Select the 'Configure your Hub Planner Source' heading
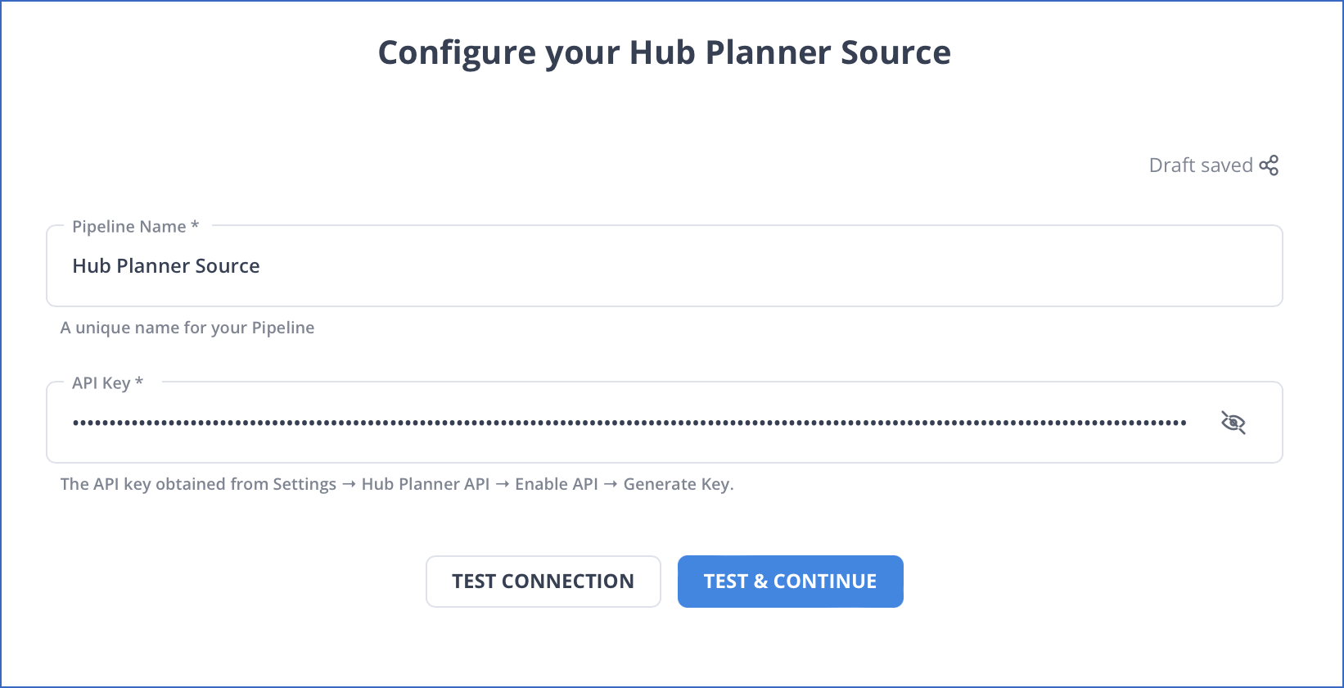Image resolution: width=1344 pixels, height=688 pixels. point(665,52)
